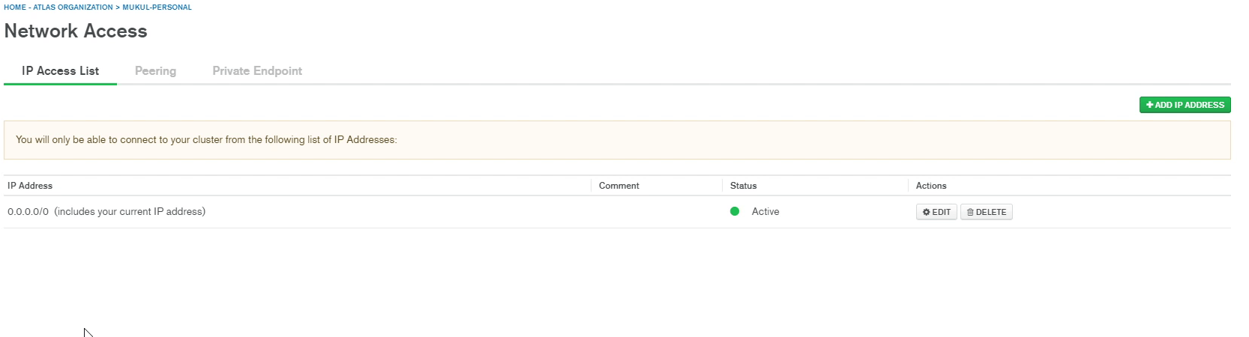Open the ATLAS ORGANIZATION breadcrumb link
1249x337 pixels.
[73, 7]
